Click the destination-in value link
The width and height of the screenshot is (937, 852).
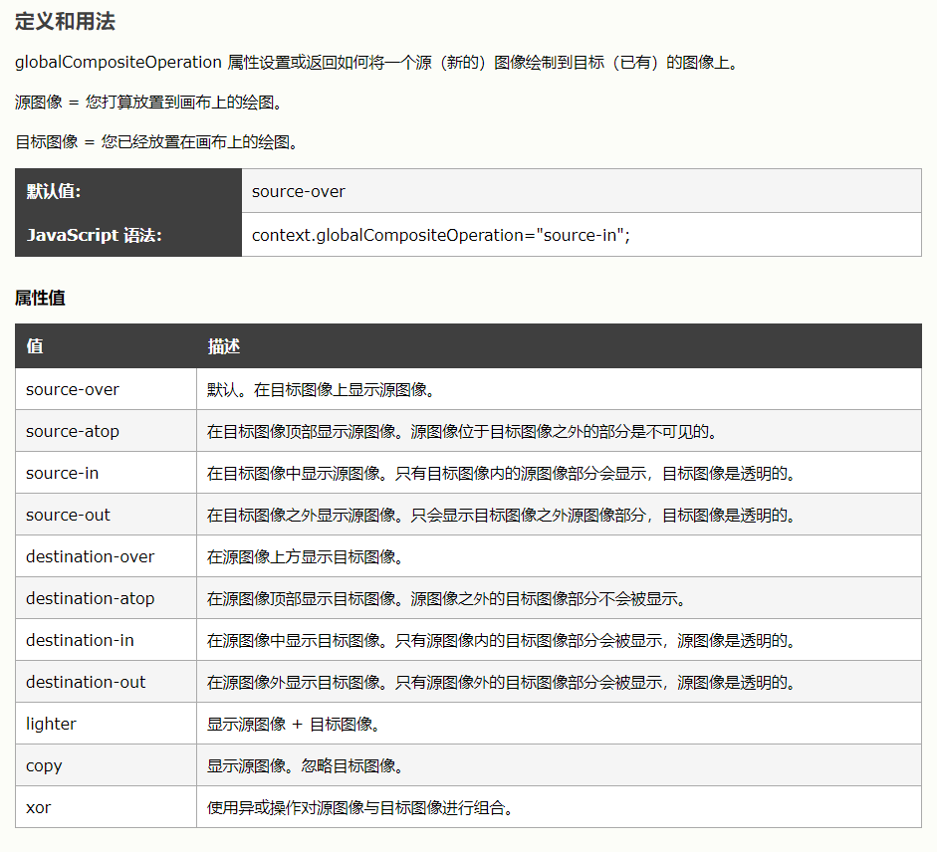(x=79, y=640)
